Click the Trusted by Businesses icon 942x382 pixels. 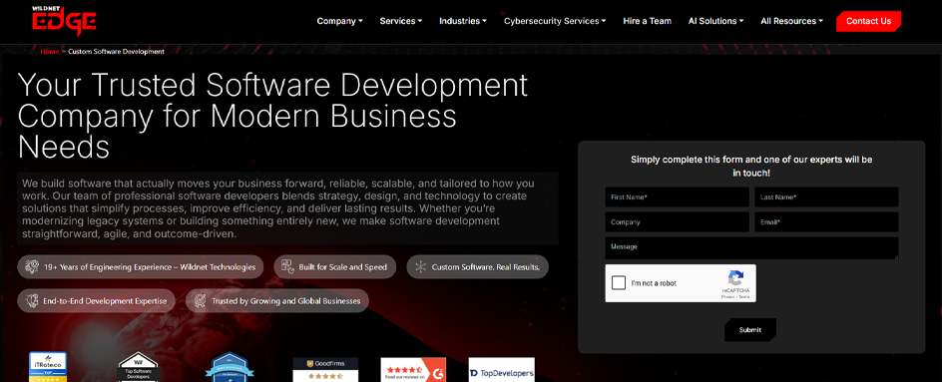(200, 300)
